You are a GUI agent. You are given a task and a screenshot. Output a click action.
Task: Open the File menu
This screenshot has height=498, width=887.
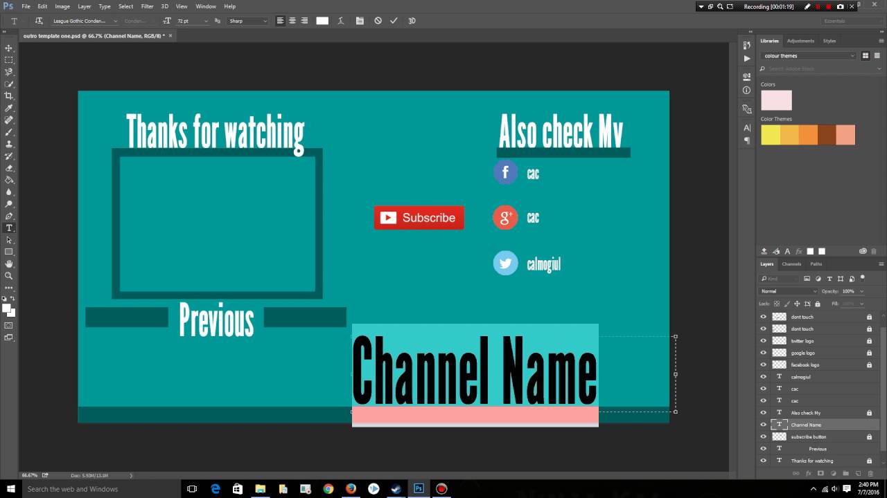26,6
